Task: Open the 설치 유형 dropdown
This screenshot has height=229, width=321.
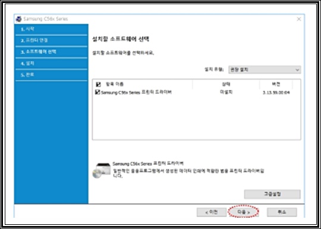Action: [265, 69]
